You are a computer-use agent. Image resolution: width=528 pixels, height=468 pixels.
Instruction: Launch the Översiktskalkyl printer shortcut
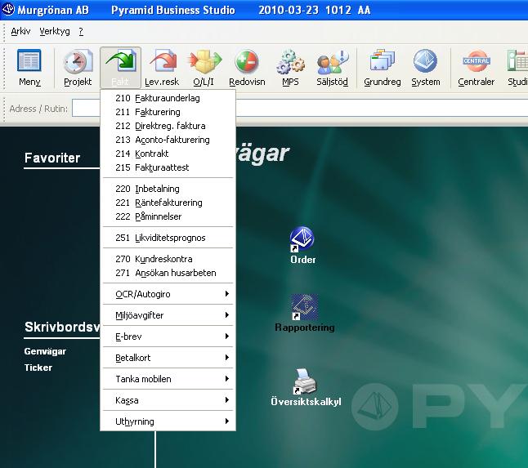pyautogui.click(x=306, y=388)
